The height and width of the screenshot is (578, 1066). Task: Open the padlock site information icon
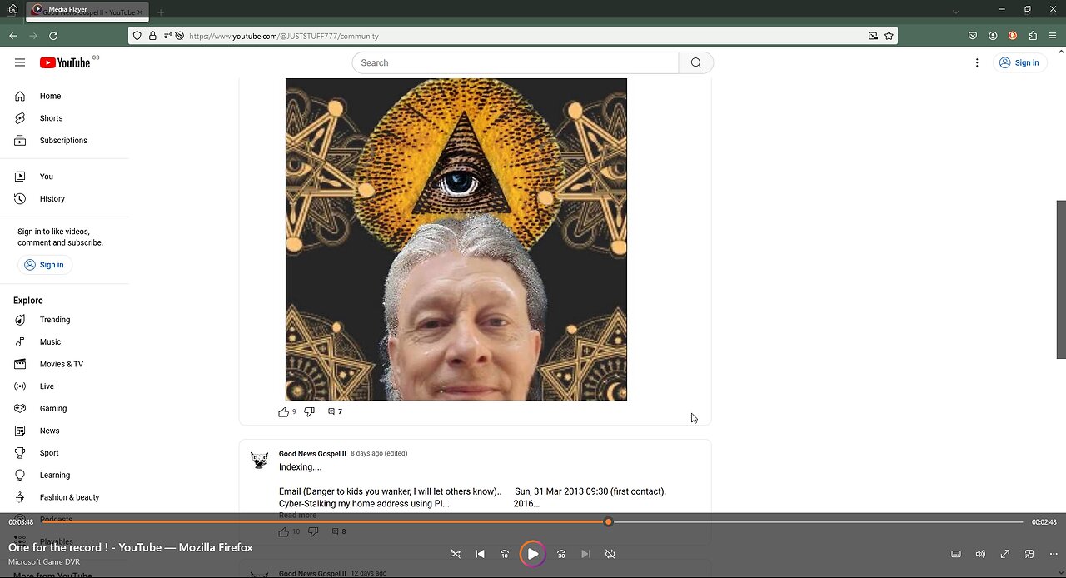[x=152, y=36]
